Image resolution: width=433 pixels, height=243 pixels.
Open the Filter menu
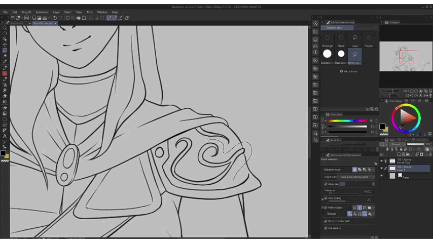(90, 12)
